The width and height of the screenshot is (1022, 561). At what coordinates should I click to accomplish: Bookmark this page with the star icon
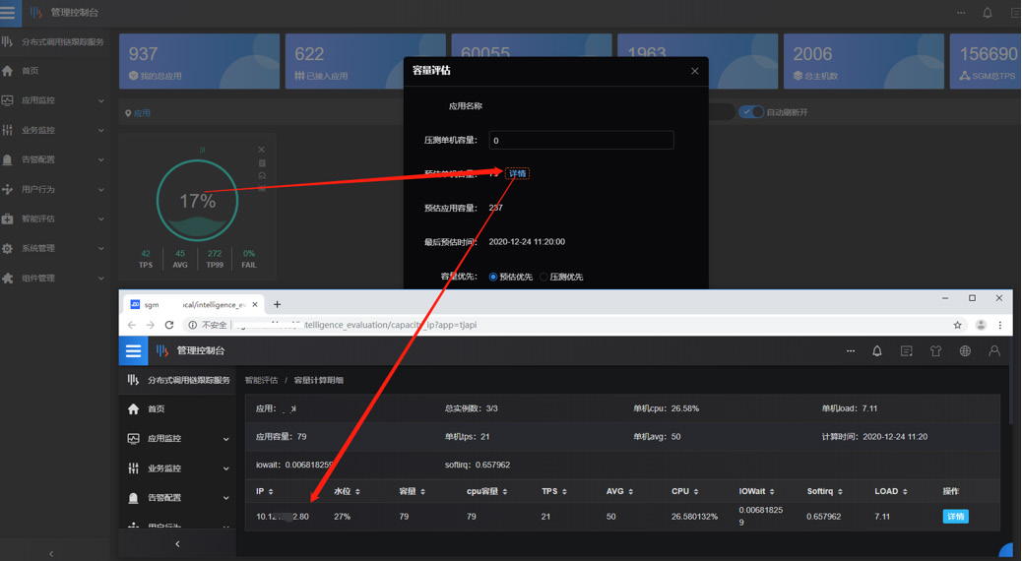pyautogui.click(x=957, y=325)
